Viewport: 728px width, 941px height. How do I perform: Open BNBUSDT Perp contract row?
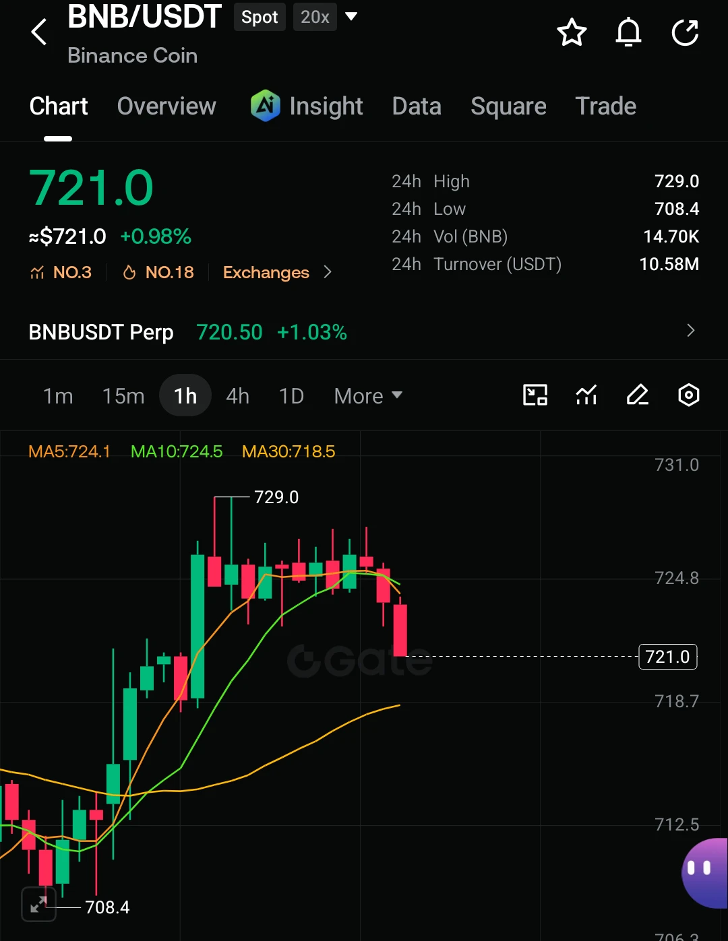tap(364, 331)
